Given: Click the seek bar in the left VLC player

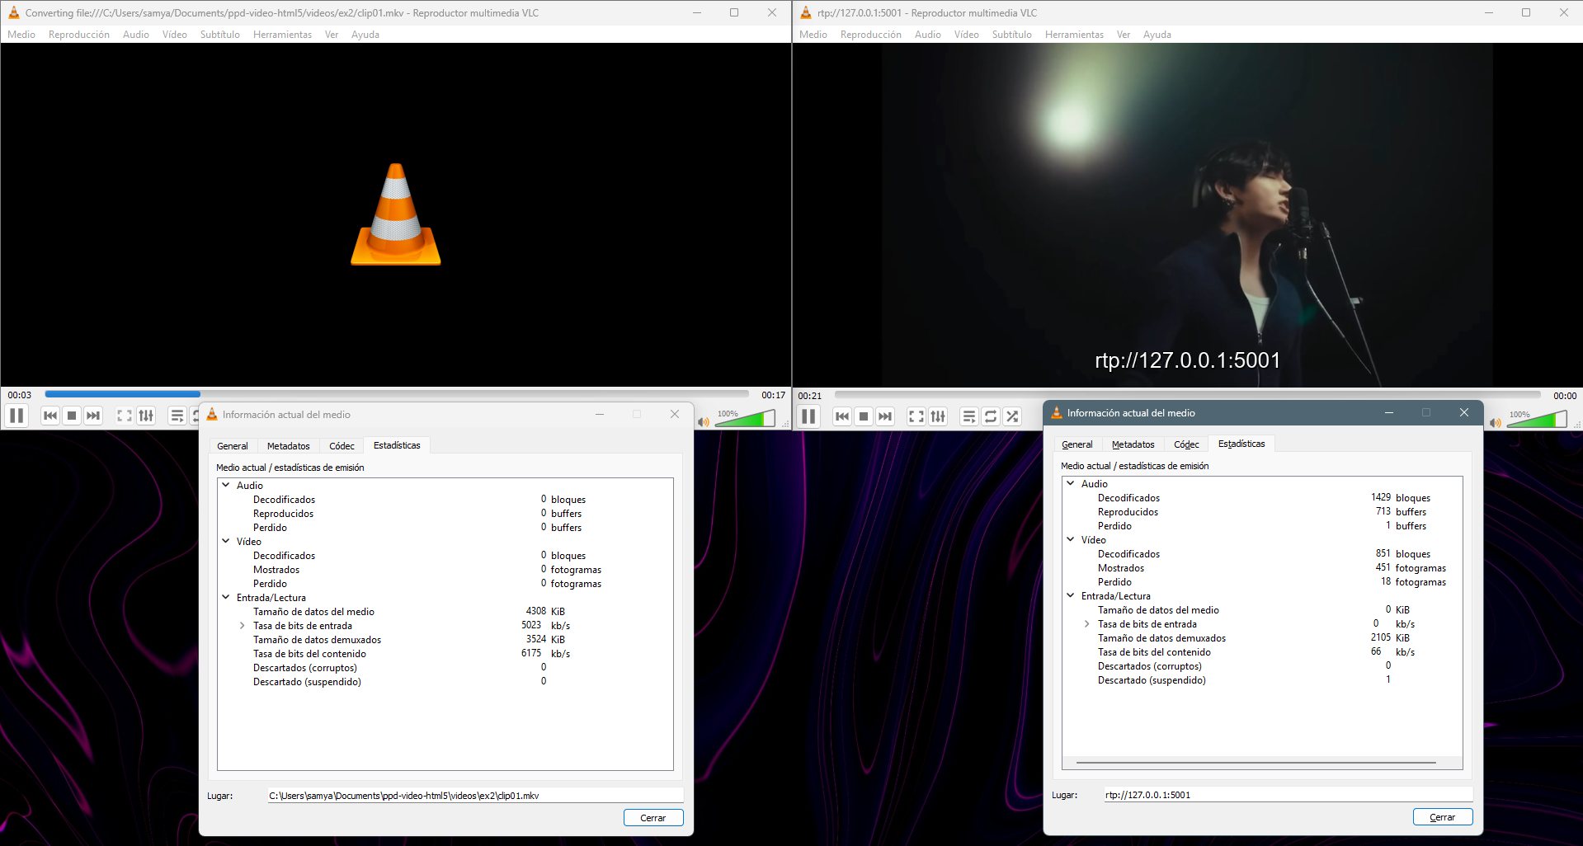Looking at the screenshot, I should pos(397,394).
